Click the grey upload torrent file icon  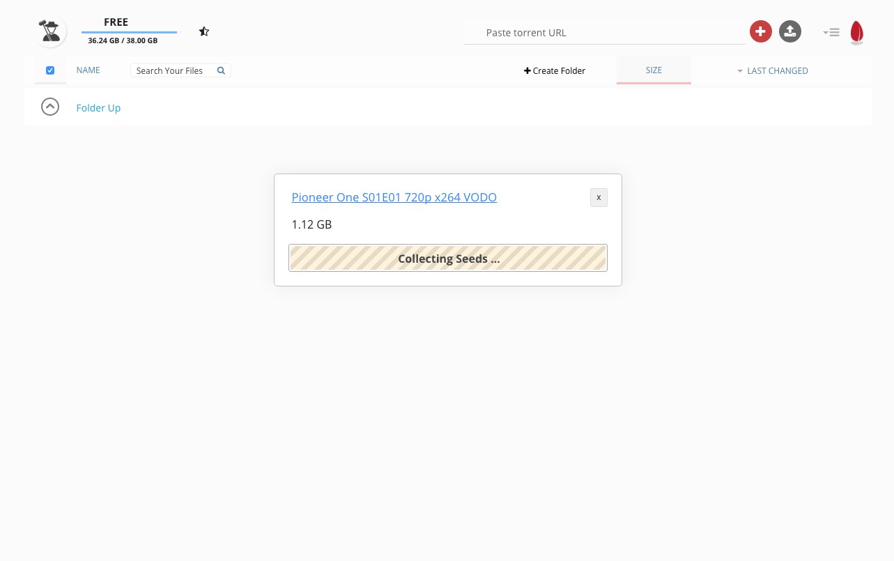[790, 31]
